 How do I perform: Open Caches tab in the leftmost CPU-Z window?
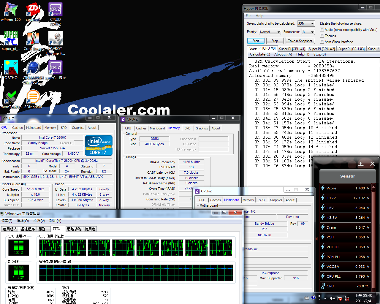[x=18, y=128]
